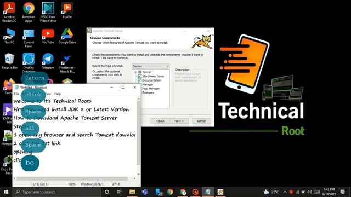Open the Recycle Bin
Screen dimensions: 351x197
point(9,61)
